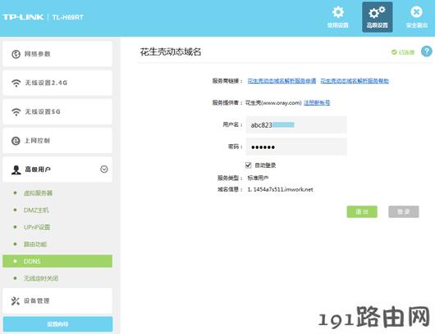Open 常用设置 gear icon in header
The width and height of the screenshot is (435, 334).
click(x=338, y=12)
